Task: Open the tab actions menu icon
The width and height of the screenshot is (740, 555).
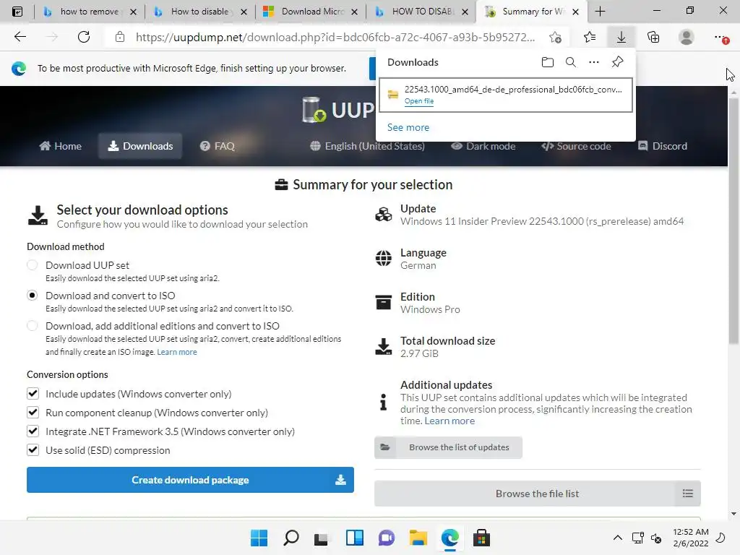Action: click(17, 12)
